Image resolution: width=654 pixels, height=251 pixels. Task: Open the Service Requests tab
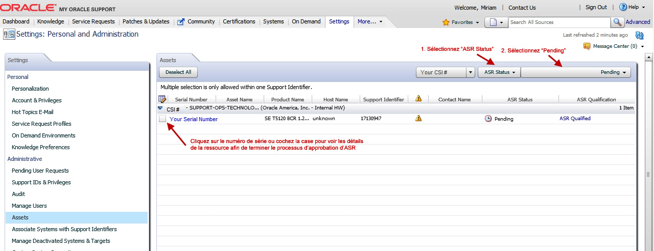[93, 22]
